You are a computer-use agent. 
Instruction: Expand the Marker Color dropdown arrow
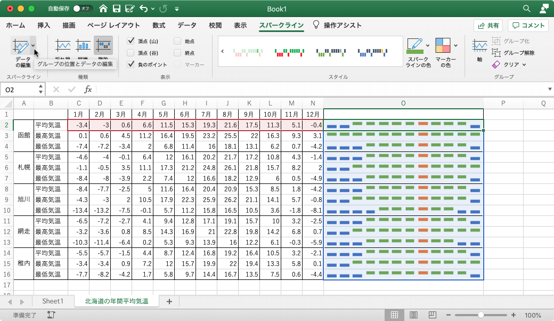[x=455, y=45]
